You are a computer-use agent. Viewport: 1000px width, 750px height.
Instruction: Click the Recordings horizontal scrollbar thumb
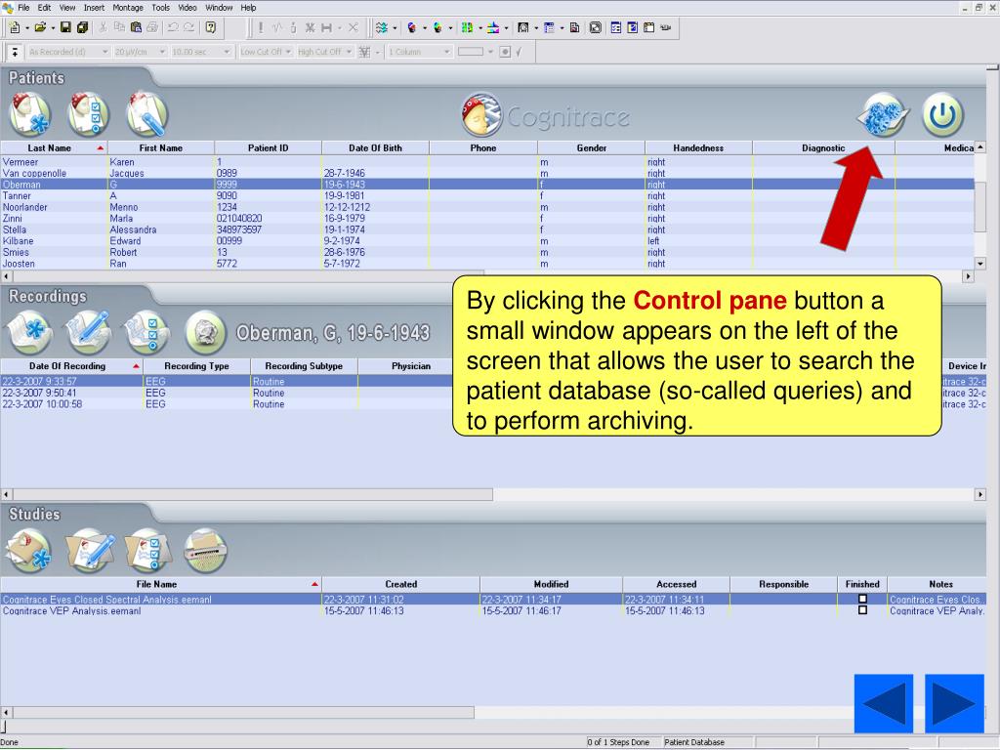[x=253, y=494]
